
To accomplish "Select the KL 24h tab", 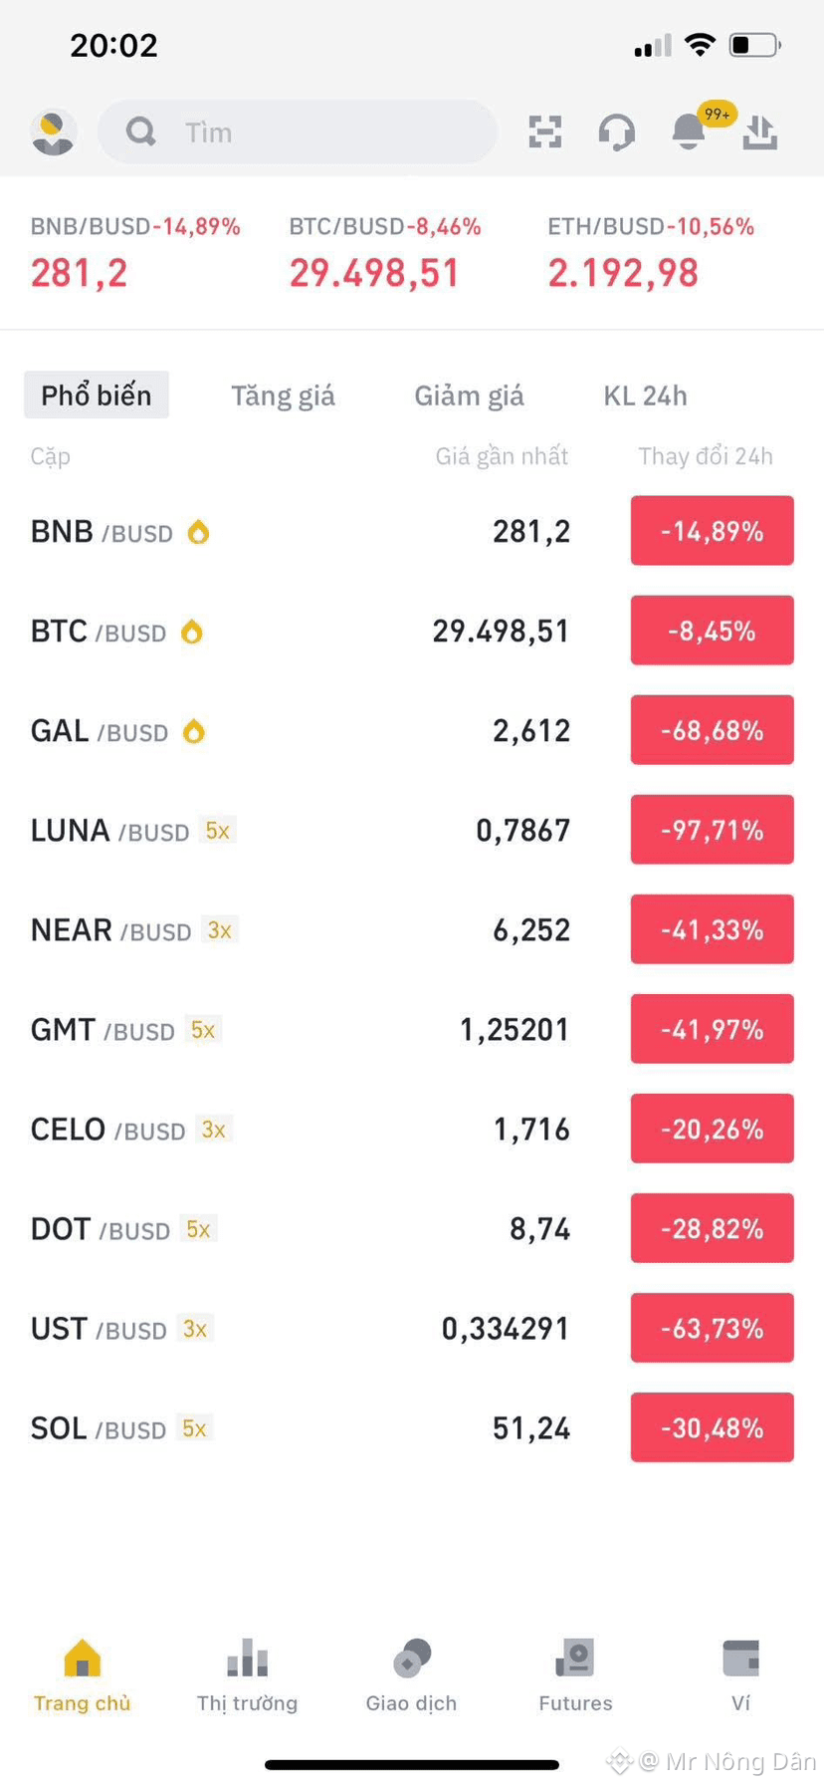I will point(645,395).
